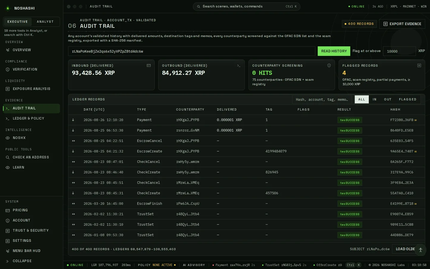This screenshot has width=430, height=269.
Task: Click the Read History button
Action: click(334, 51)
